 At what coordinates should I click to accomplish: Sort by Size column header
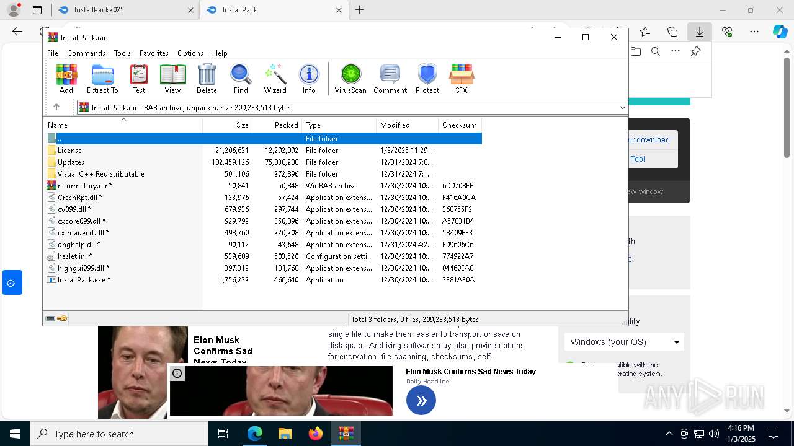coord(228,125)
